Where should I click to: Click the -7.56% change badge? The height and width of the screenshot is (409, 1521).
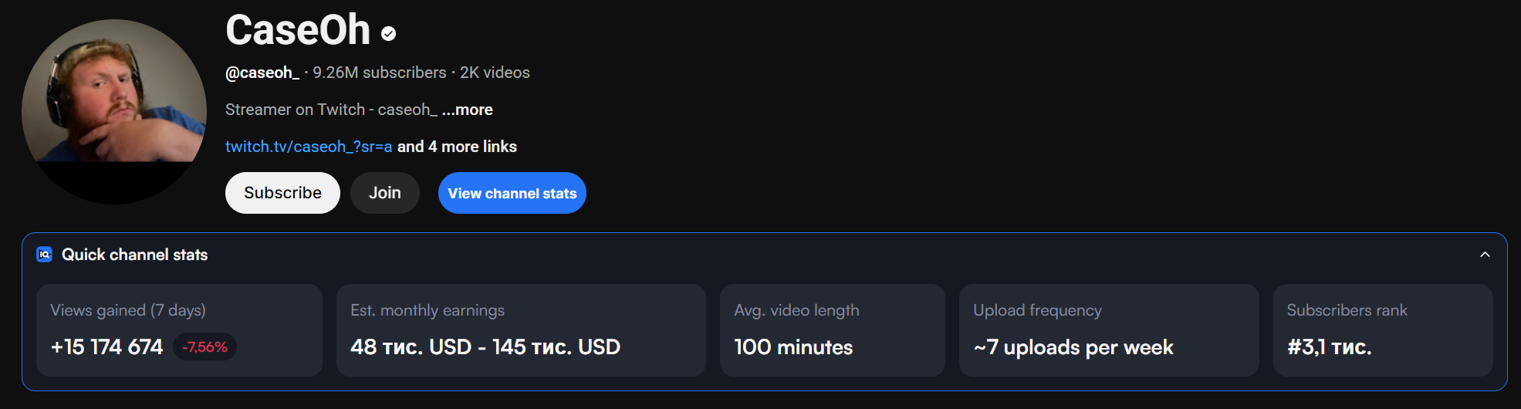pos(204,347)
